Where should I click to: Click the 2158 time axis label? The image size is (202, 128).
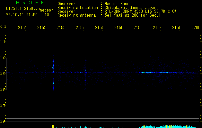[x=157, y=28]
